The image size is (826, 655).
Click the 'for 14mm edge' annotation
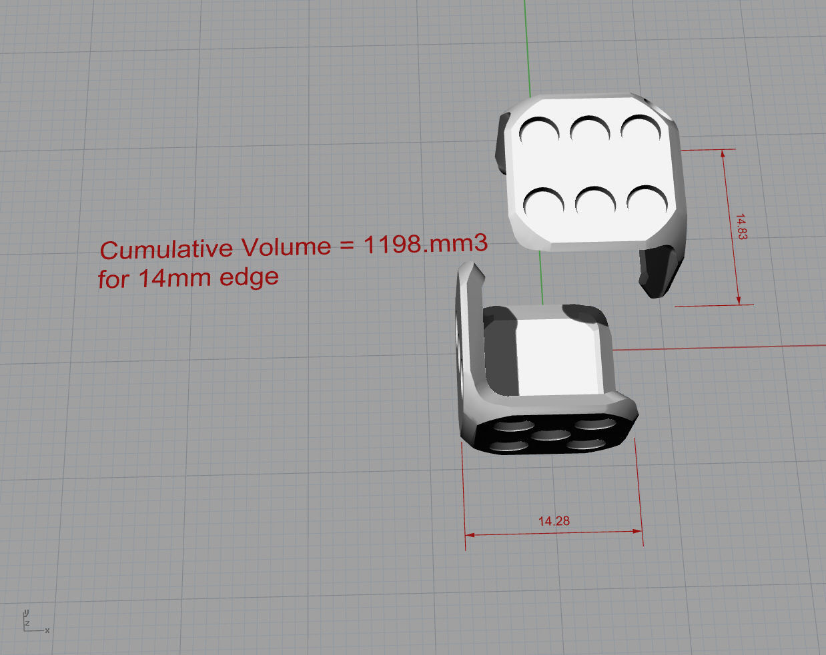188,277
